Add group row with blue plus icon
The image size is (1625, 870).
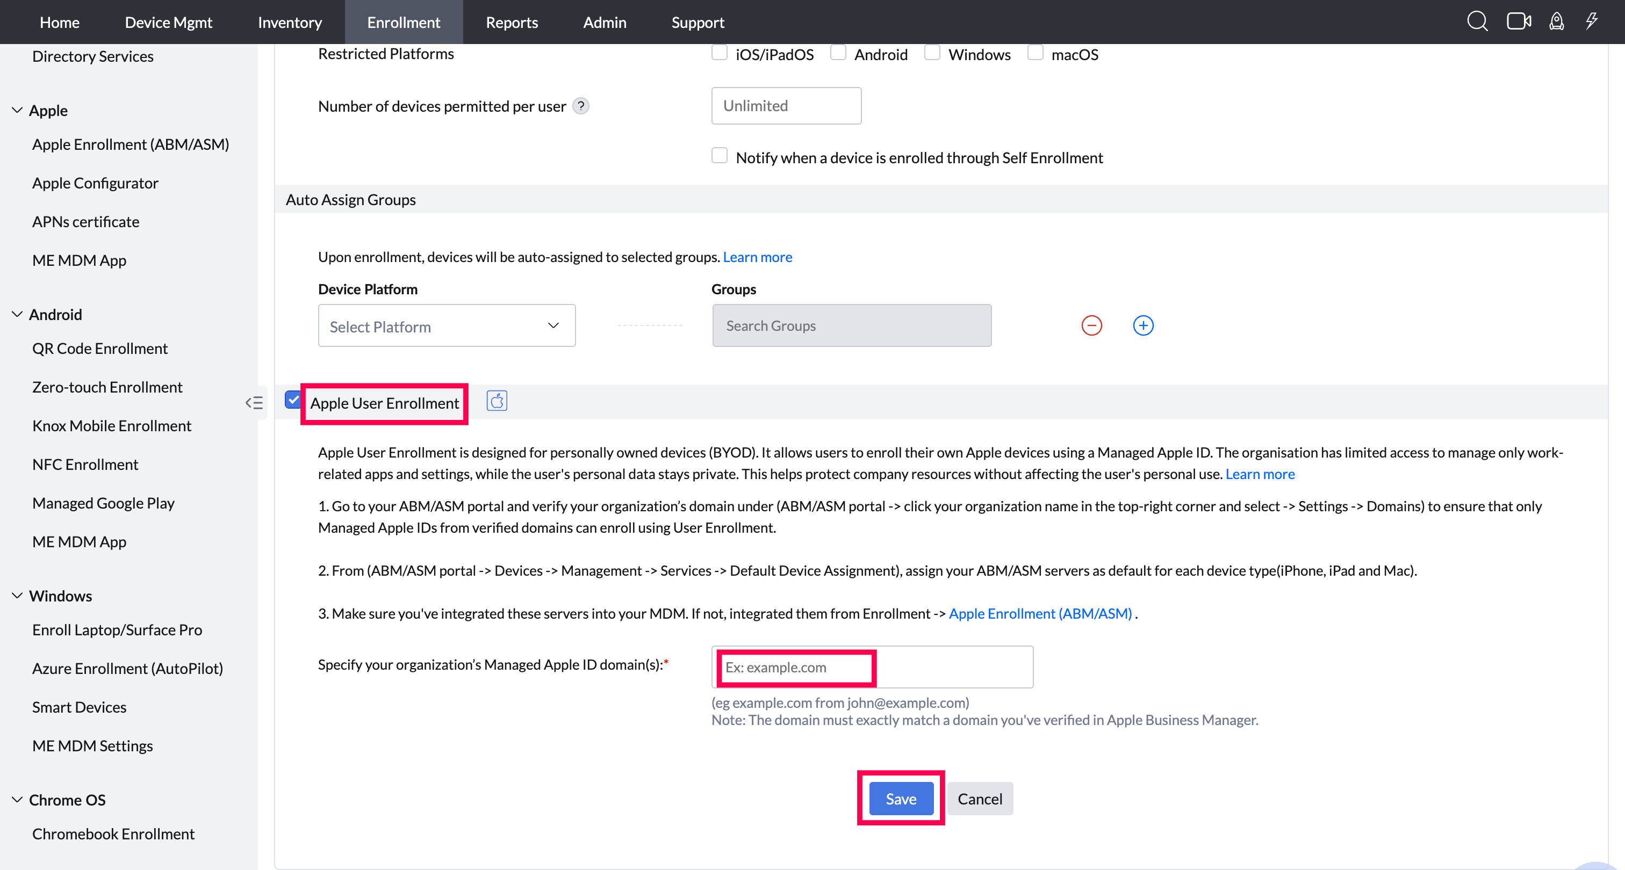pyautogui.click(x=1143, y=325)
